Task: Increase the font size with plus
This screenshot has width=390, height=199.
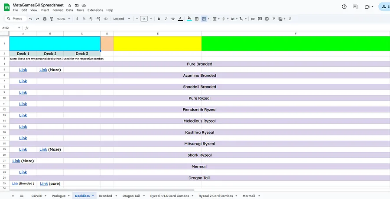Action: pos(151,19)
